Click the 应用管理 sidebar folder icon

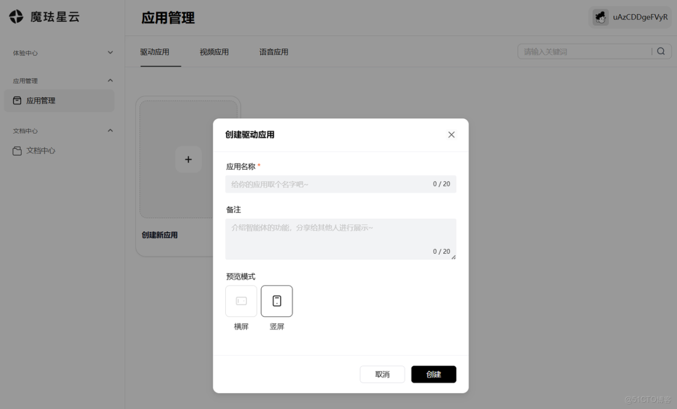[15, 101]
